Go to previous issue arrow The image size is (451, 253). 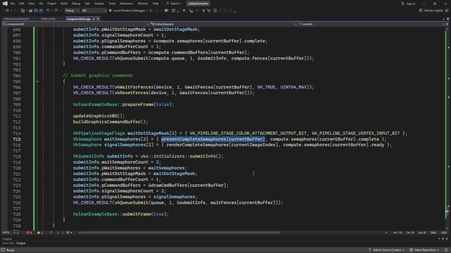click(x=51, y=233)
